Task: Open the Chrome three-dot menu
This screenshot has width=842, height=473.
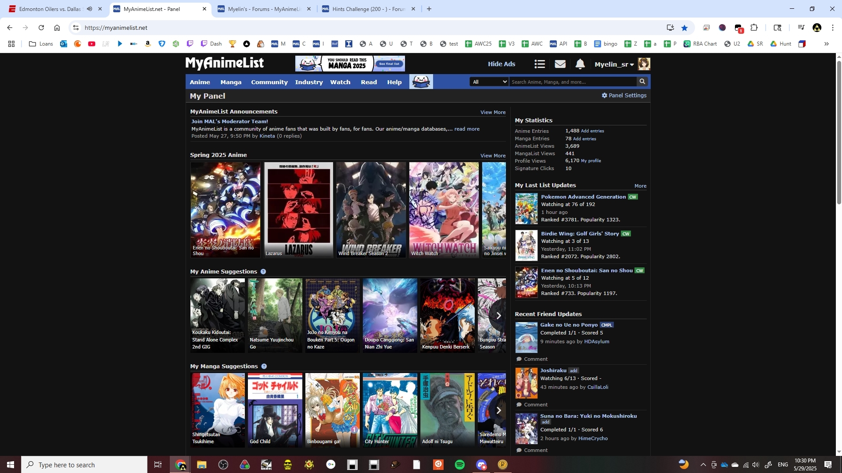Action: pos(833,28)
